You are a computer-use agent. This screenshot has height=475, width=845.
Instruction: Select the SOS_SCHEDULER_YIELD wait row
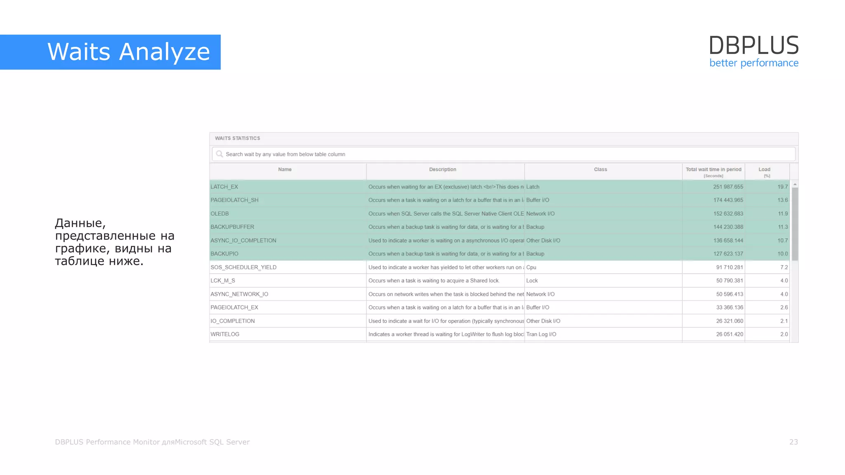pos(499,267)
